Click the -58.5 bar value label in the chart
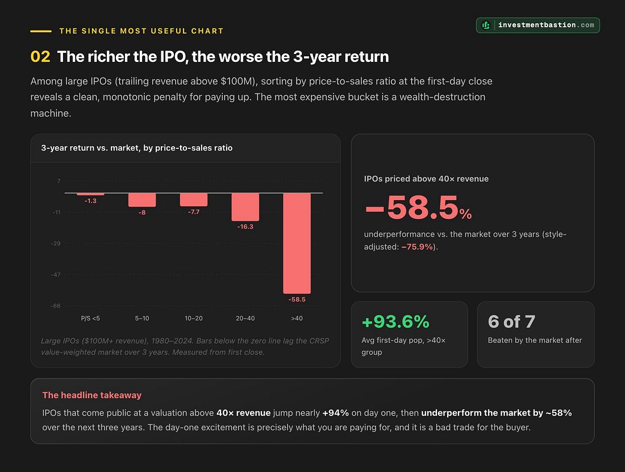 (297, 299)
